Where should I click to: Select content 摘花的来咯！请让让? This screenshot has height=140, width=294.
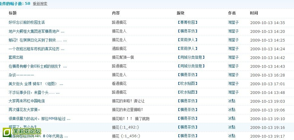click(x=128, y=101)
